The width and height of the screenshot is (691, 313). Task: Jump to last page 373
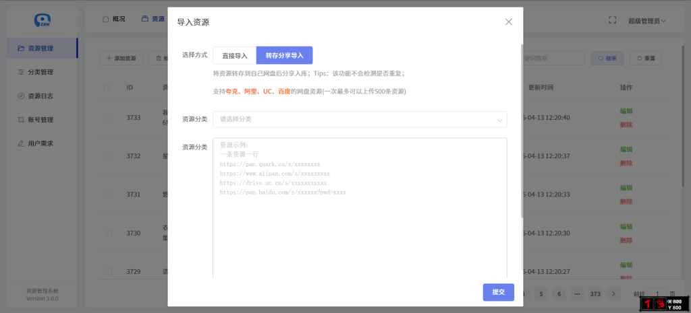595,293
